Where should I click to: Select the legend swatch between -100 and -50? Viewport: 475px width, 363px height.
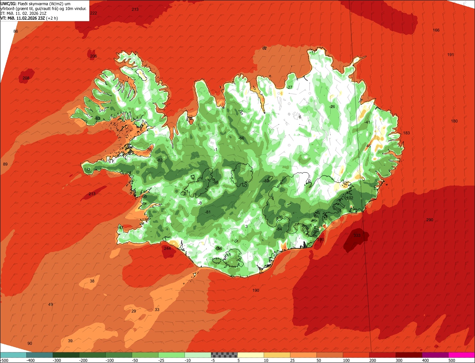(119, 355)
